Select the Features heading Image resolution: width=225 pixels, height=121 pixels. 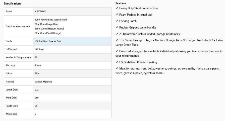click(x=121, y=3)
